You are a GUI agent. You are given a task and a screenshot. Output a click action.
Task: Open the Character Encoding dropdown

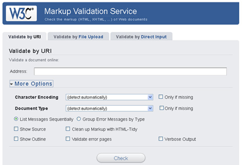[109, 97]
